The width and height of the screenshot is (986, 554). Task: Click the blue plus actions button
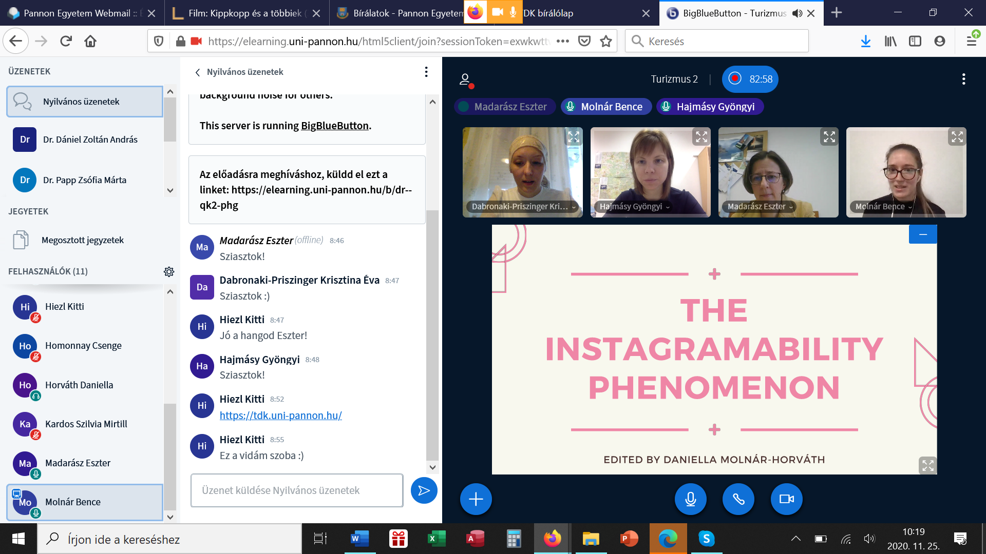click(476, 499)
